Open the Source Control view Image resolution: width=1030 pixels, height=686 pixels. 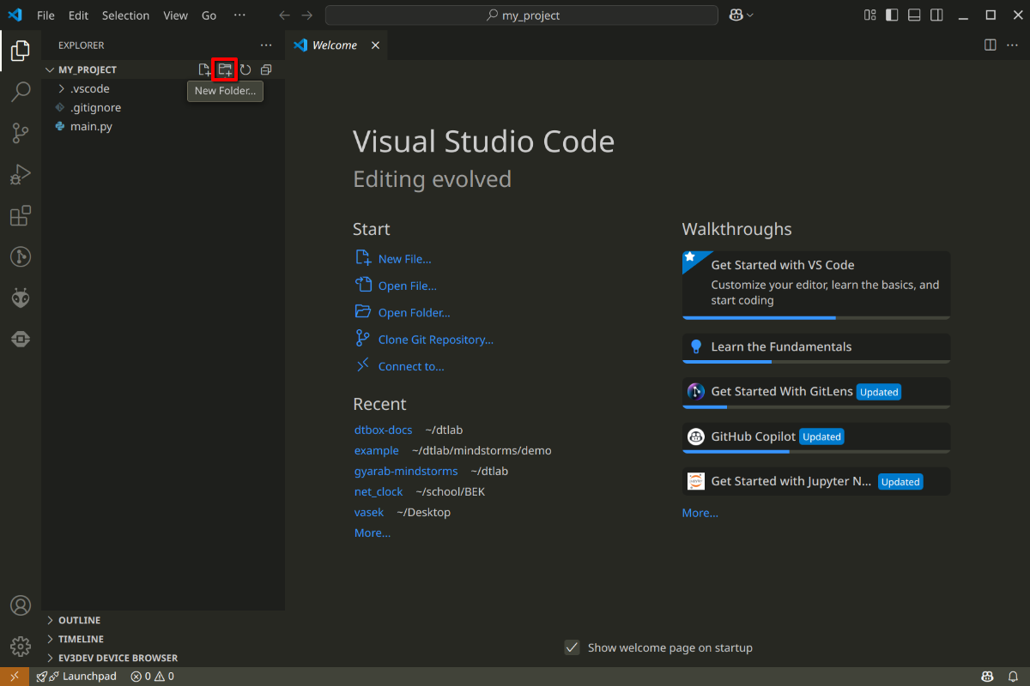tap(21, 133)
